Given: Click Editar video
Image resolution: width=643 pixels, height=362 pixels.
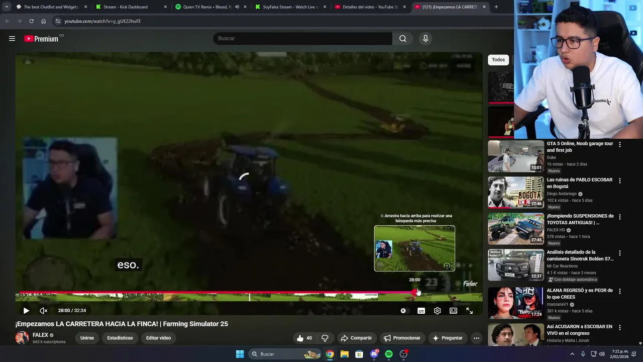Looking at the screenshot, I should (158, 338).
